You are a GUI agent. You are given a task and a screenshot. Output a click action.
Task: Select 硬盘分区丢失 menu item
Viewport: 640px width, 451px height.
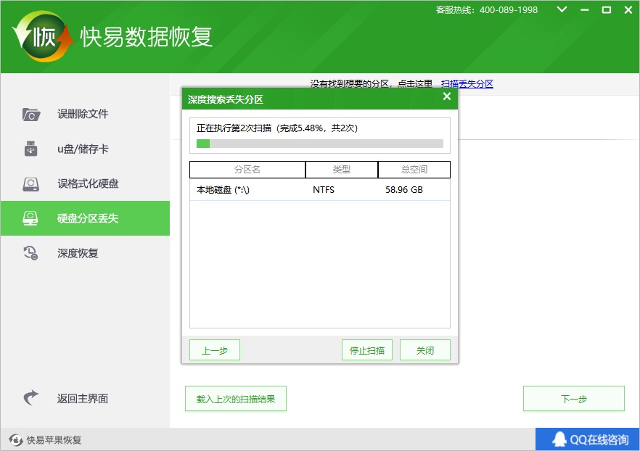(86, 218)
